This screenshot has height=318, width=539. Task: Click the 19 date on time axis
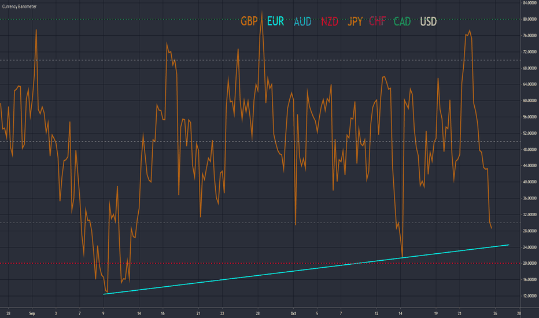[x=436, y=313]
